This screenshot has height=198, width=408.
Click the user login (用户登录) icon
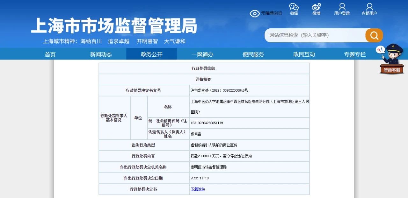342,7
